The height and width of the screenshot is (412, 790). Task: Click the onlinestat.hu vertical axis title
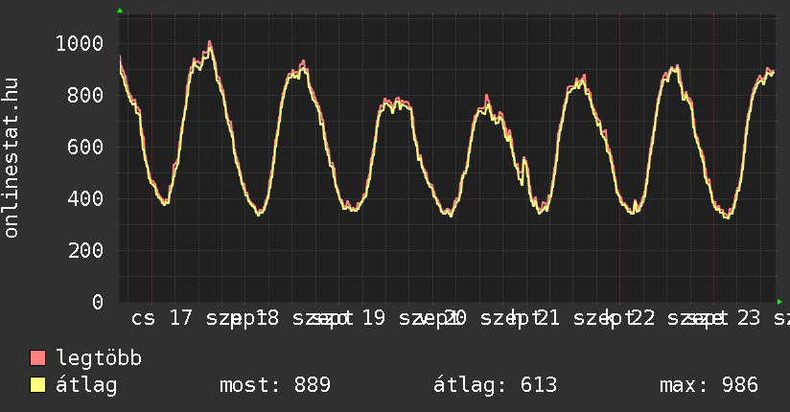click(11, 157)
